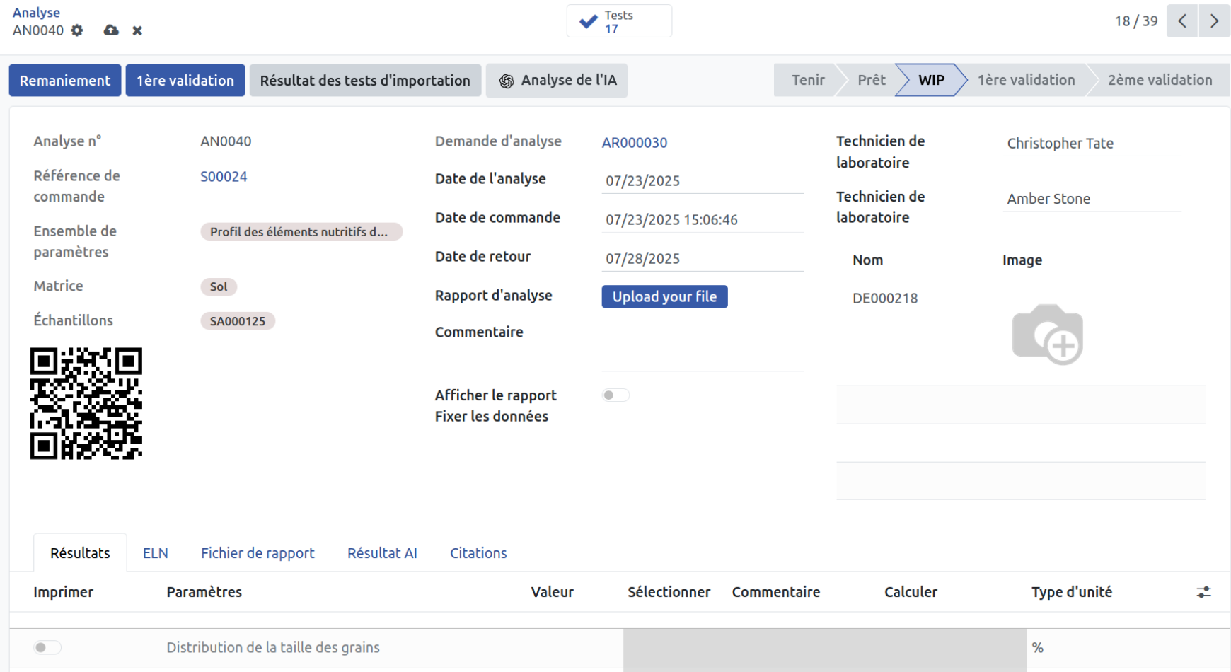The width and height of the screenshot is (1231, 672).
Task: Click the QR code image
Action: click(86, 403)
